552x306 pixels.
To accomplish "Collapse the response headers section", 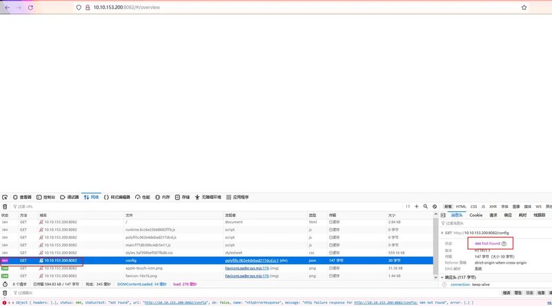I will (442, 278).
